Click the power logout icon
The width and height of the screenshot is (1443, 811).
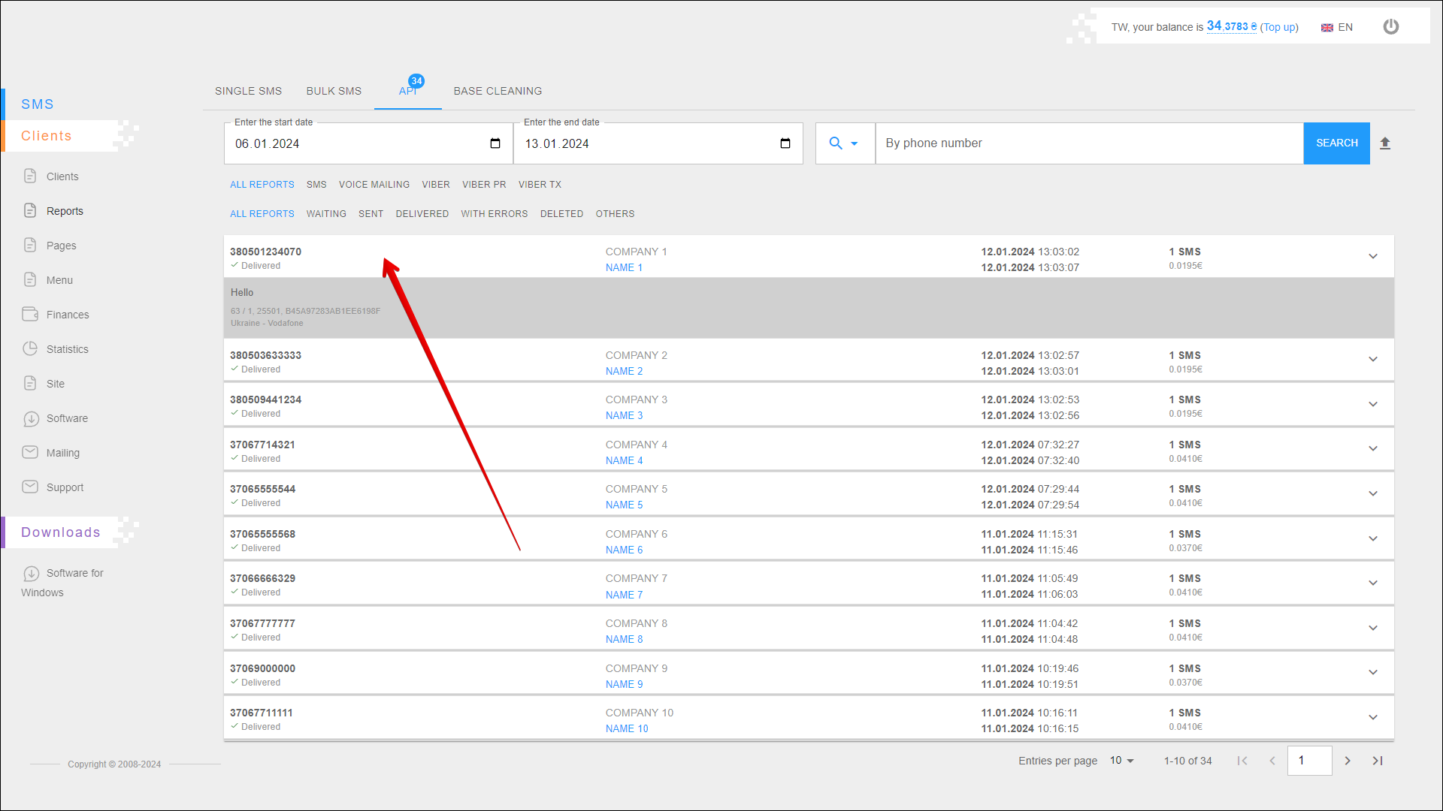pos(1391,27)
